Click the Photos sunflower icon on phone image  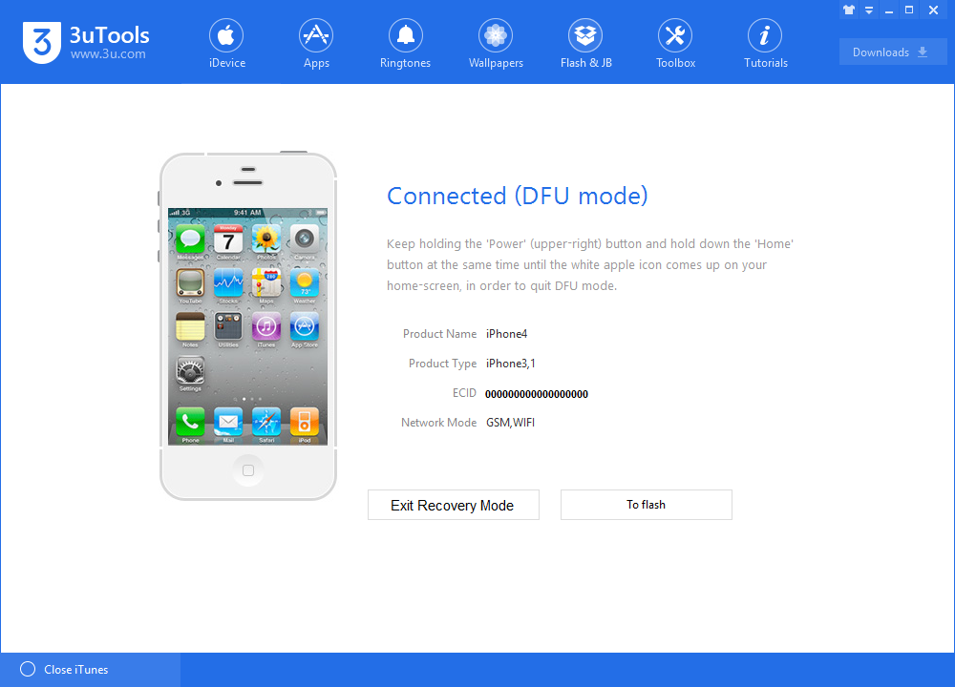coord(266,239)
